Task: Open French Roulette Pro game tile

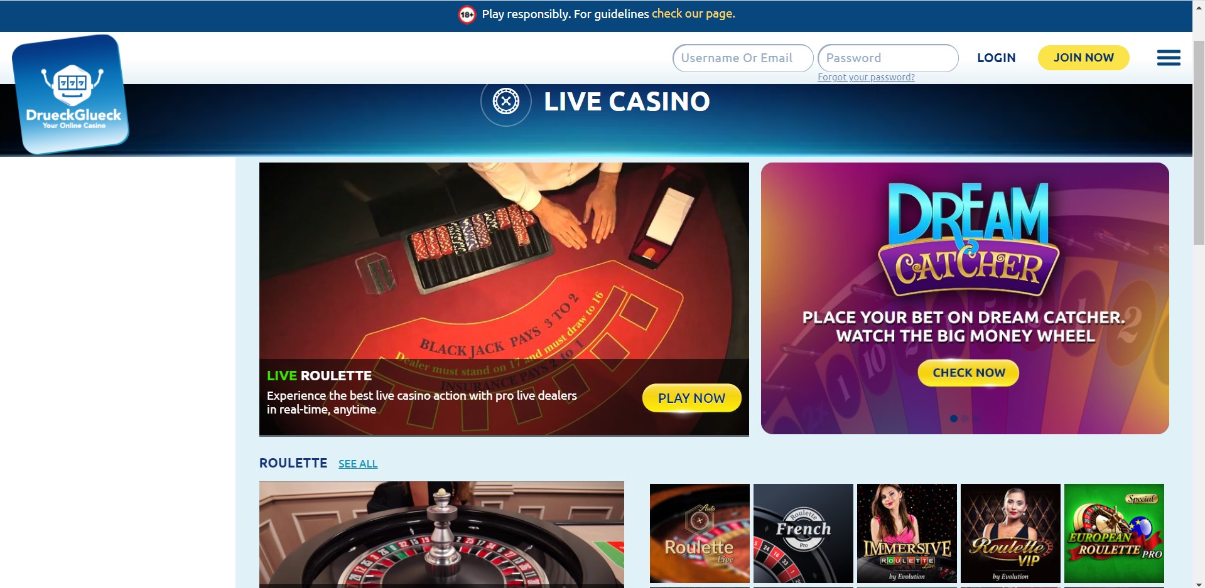Action: coord(803,533)
